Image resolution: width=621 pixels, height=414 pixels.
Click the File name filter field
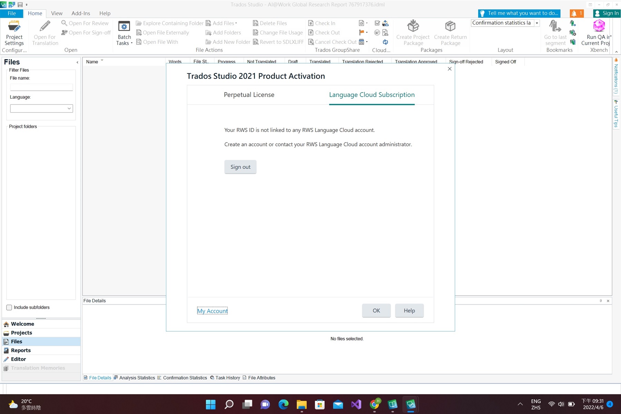coord(41,87)
